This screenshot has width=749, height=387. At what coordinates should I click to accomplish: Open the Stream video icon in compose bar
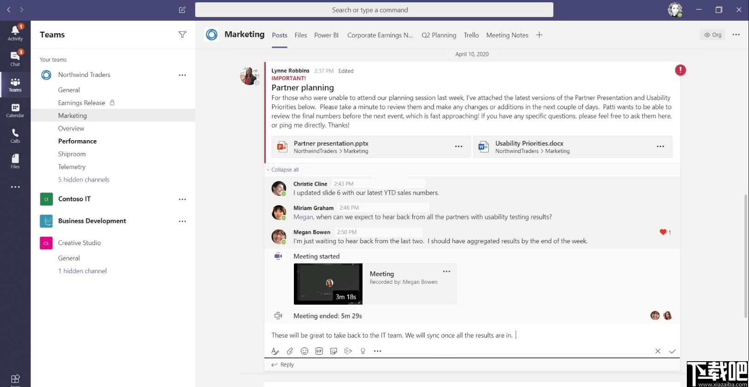(x=348, y=351)
